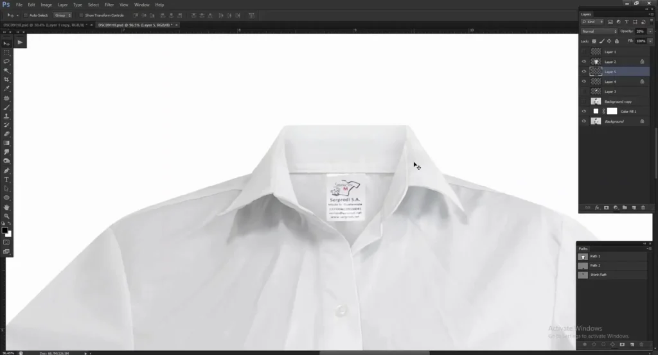
Task: Select the Crop tool
Action: 6,79
